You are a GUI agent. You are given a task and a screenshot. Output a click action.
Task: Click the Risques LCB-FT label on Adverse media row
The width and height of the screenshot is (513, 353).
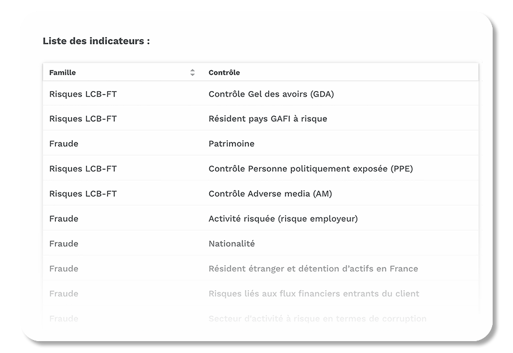[82, 193]
